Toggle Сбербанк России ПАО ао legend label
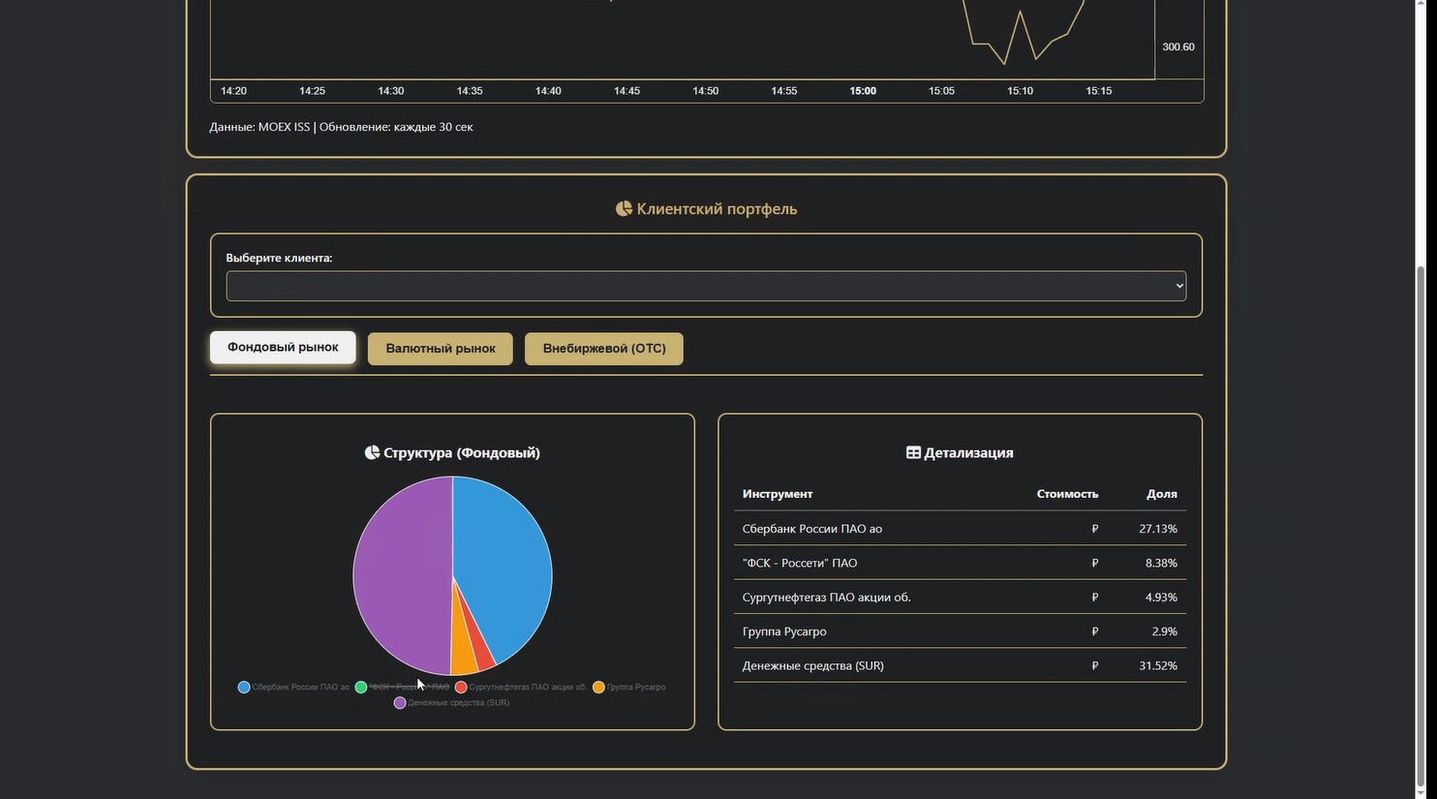 300,687
